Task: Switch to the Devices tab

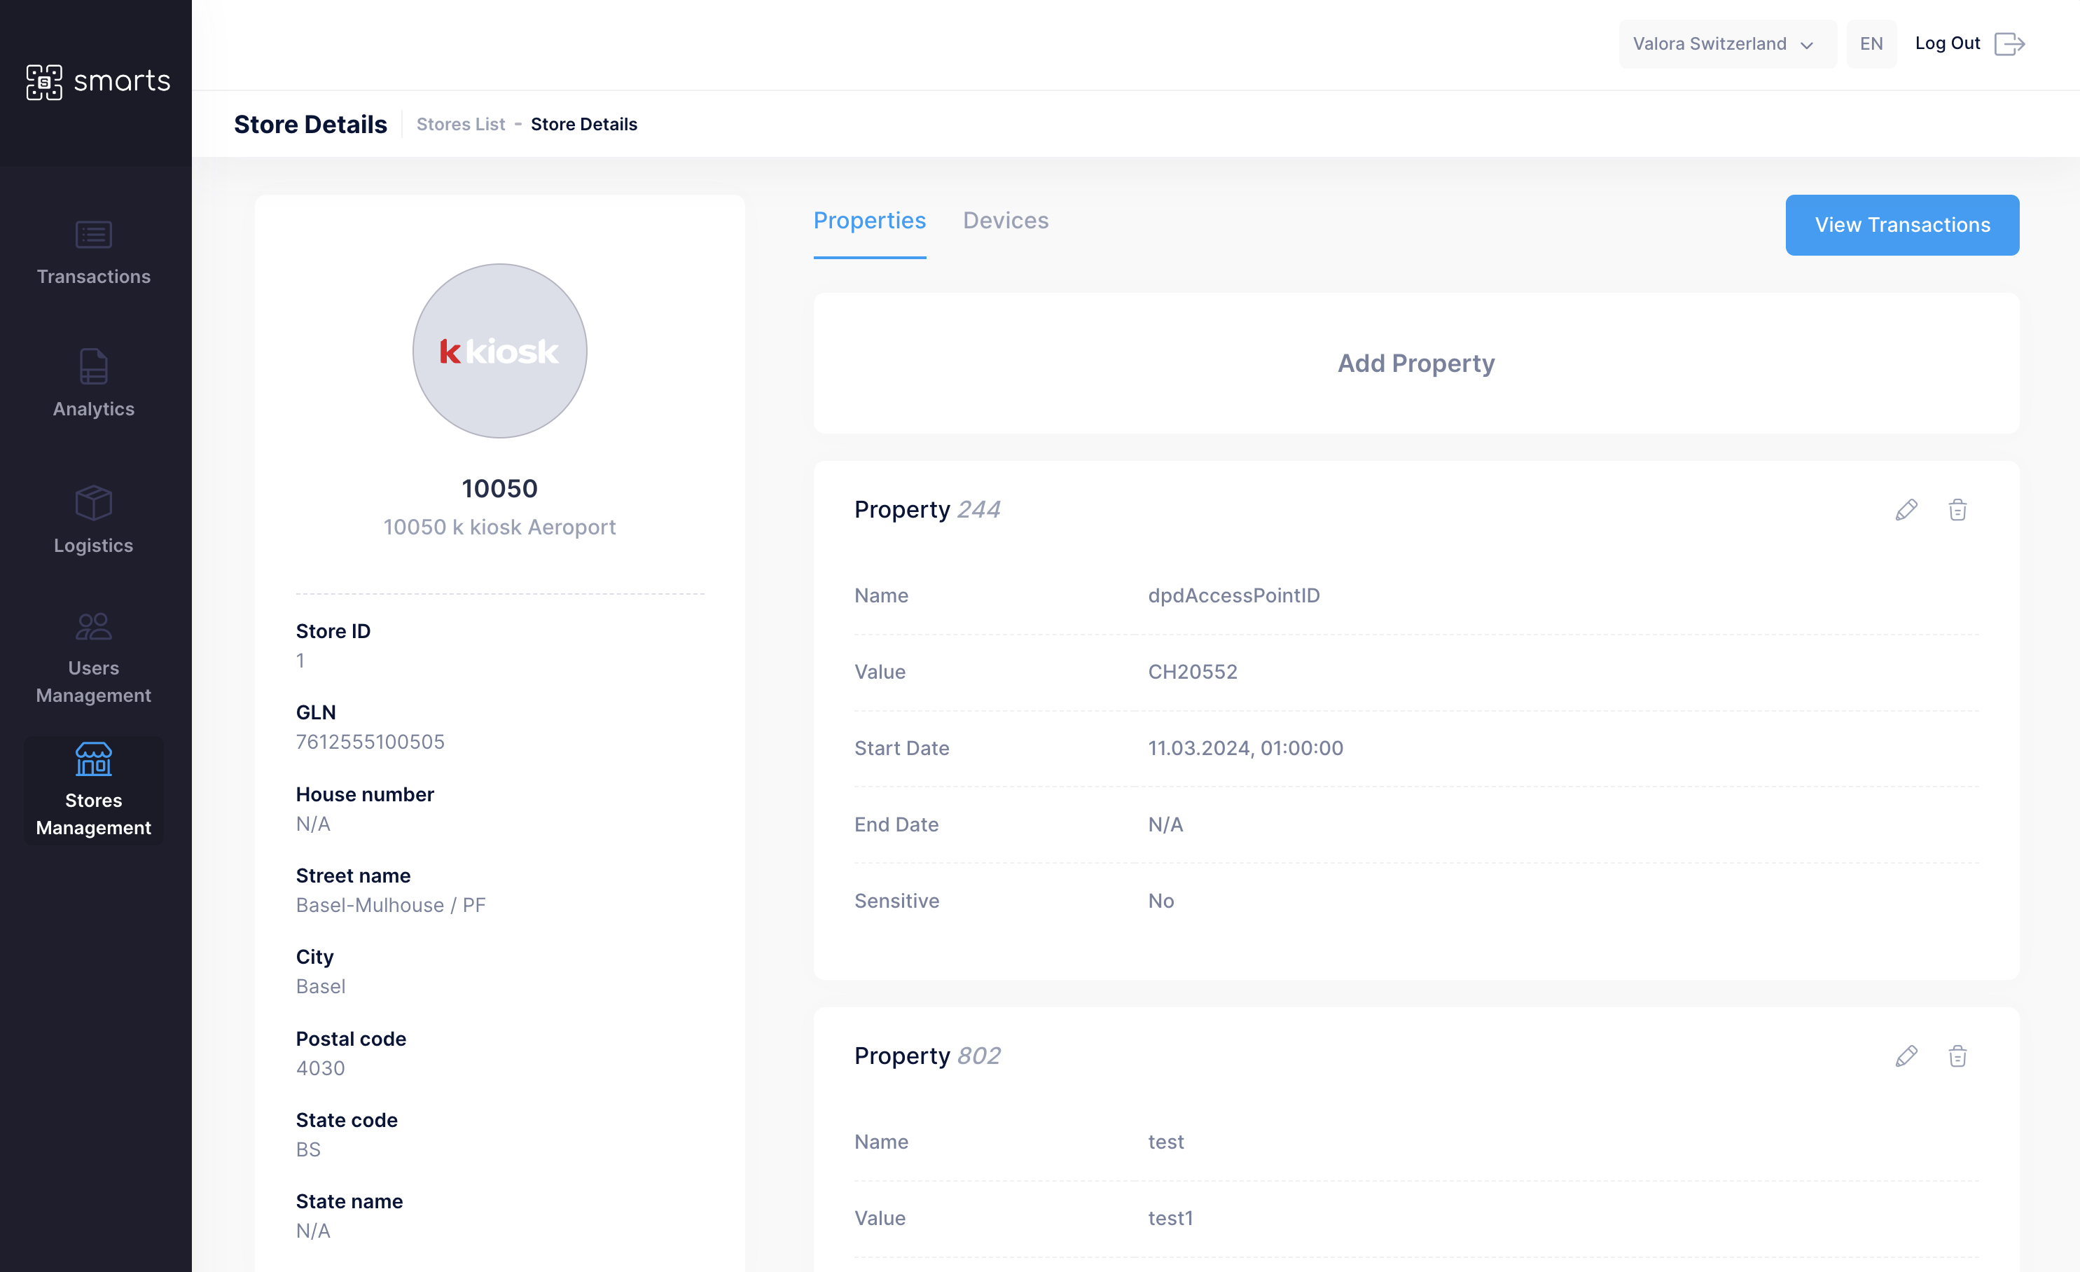Action: click(1006, 221)
